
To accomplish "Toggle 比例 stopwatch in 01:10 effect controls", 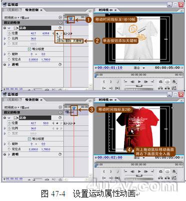I will click(x=9, y=38).
